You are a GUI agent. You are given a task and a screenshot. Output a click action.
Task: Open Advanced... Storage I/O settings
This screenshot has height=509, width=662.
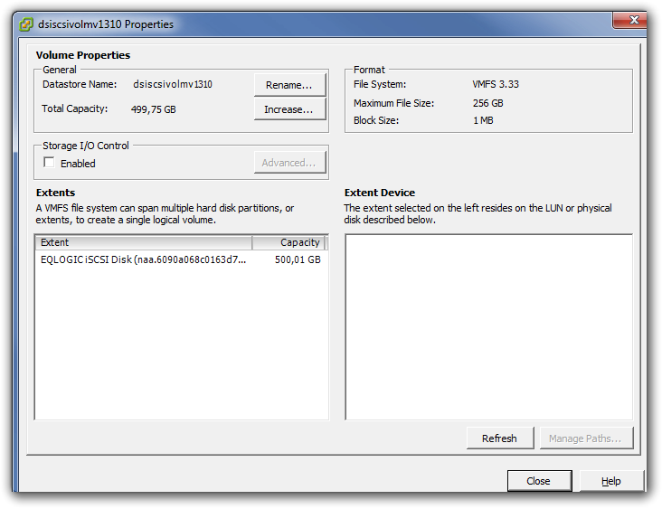point(289,163)
